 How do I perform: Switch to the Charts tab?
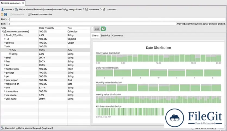(95, 35)
